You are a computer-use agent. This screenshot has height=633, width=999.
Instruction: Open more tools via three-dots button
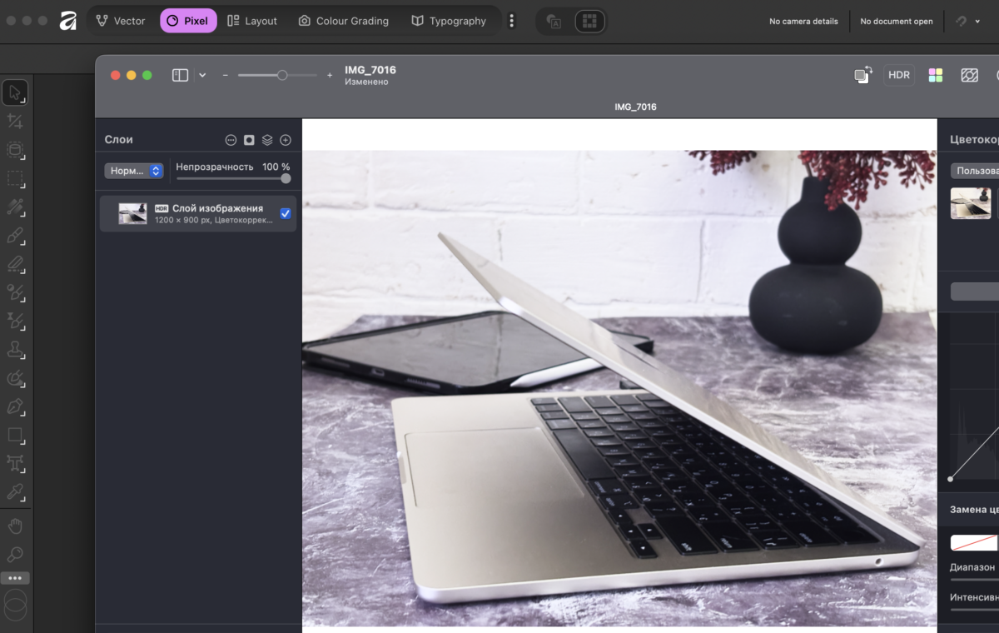(15, 578)
